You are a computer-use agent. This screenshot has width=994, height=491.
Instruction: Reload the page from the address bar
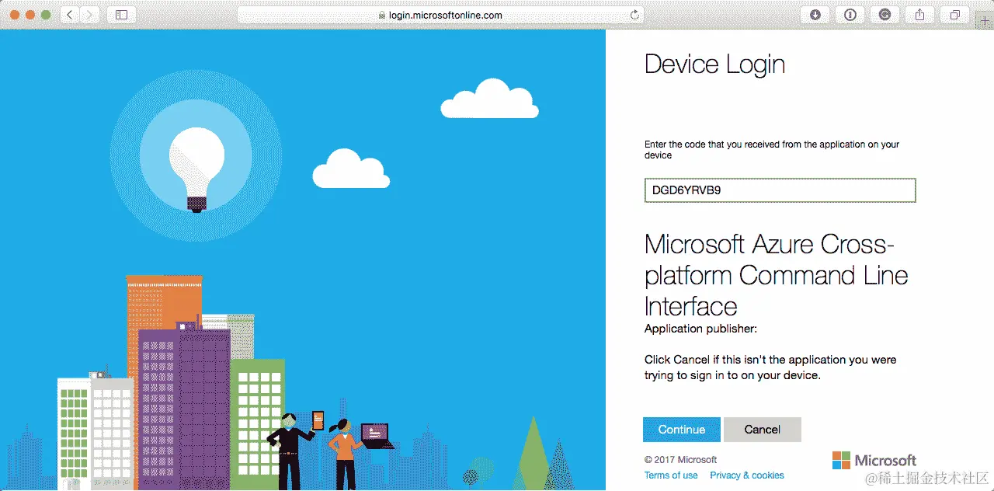pos(634,15)
